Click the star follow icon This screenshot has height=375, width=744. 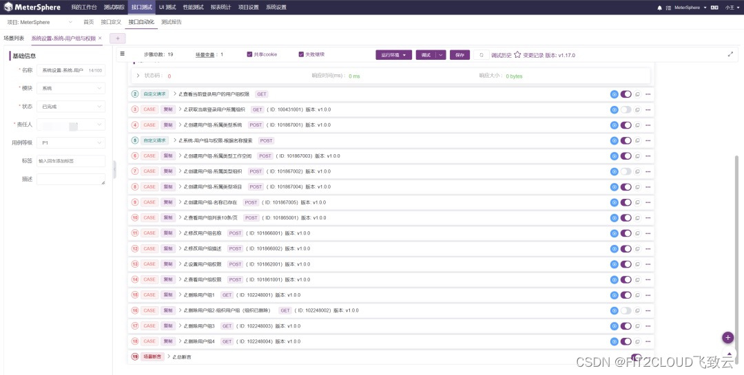pos(517,55)
